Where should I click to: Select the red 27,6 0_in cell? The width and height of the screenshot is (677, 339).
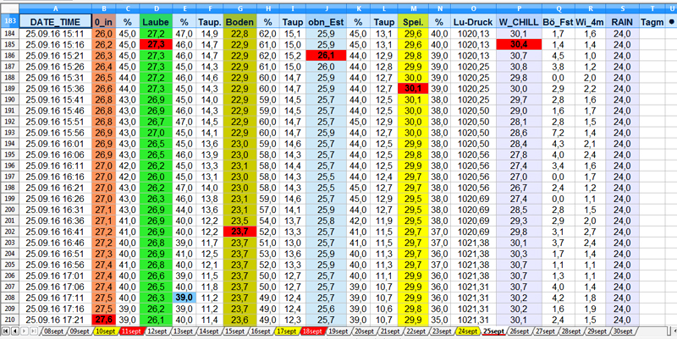[103, 319]
